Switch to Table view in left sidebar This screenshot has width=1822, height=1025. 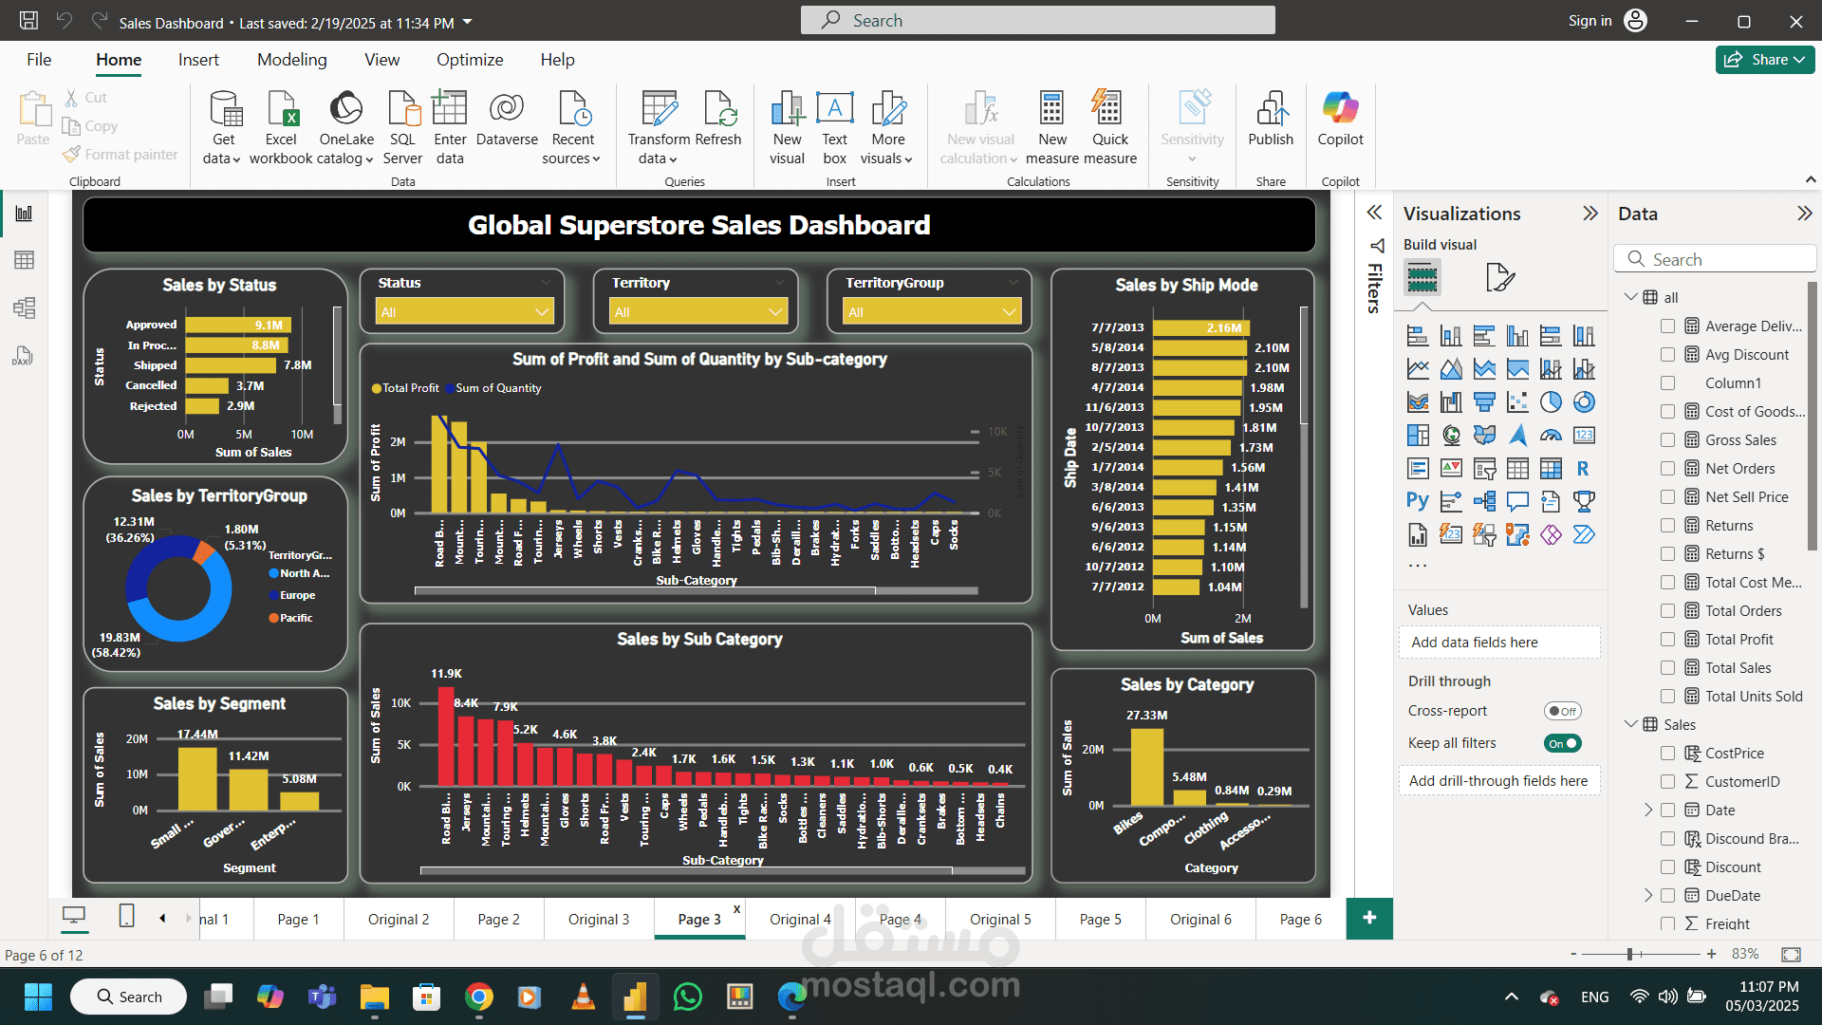tap(25, 260)
